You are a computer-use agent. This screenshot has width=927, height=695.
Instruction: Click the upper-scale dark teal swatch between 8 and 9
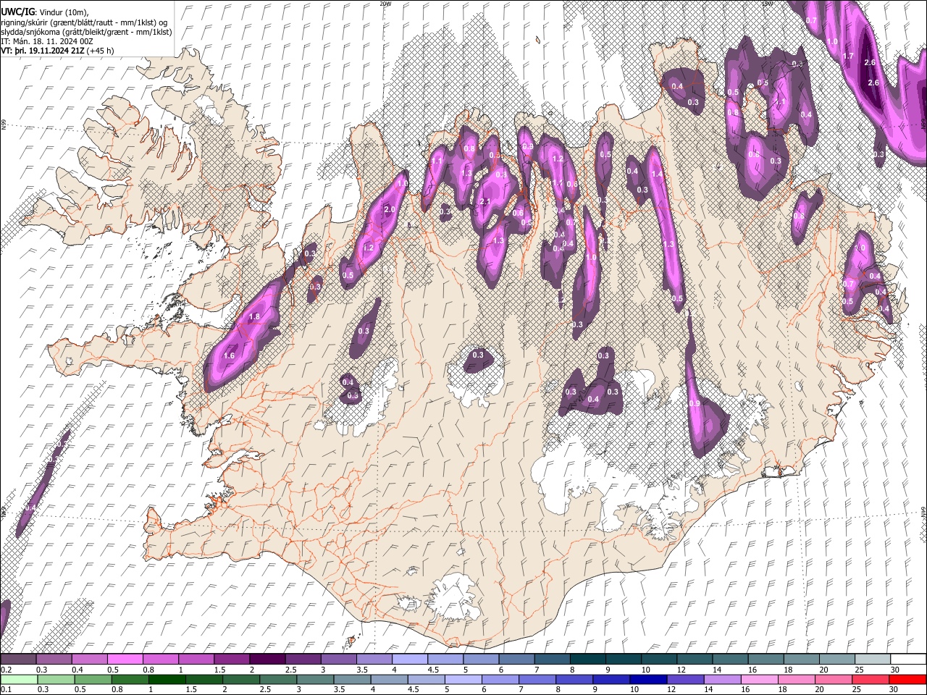coord(588,659)
